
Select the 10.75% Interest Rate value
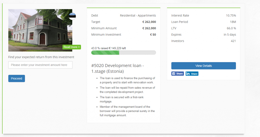click(x=231, y=16)
